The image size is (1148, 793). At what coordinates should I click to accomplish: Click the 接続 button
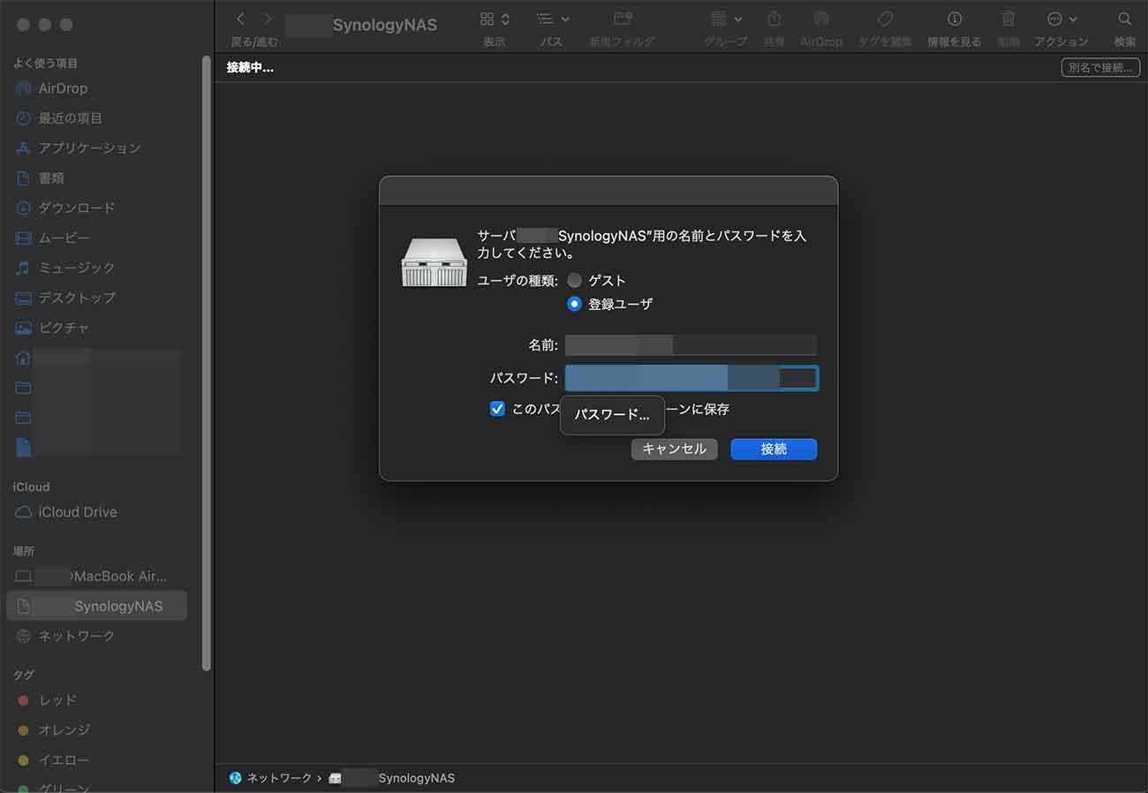coord(774,449)
